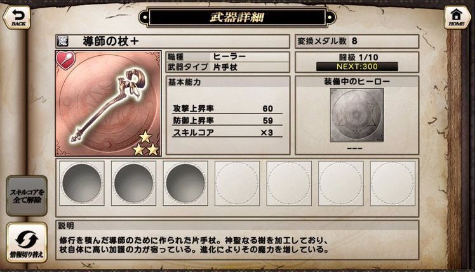475x272 pixels.
Task: Click the 武器詳細 title banner
Action: [237, 17]
